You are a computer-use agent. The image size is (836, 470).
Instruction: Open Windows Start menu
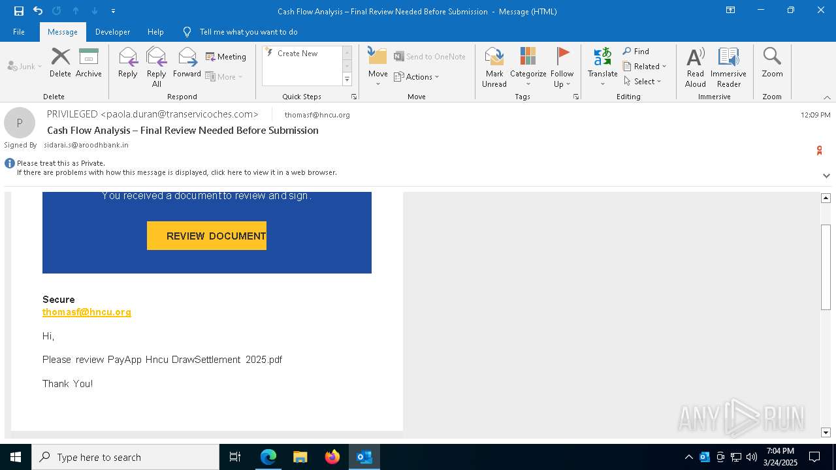(x=16, y=457)
